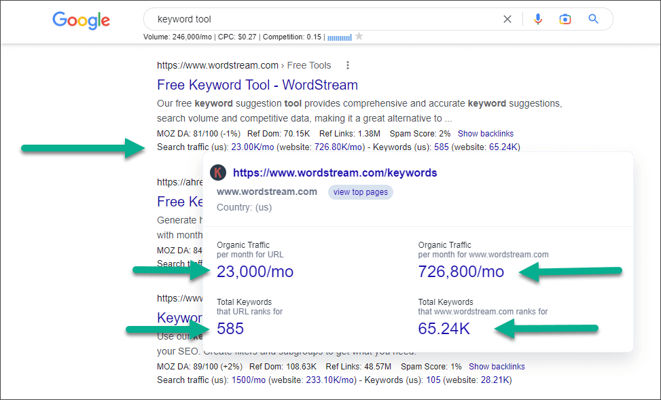
Task: Show backlinks for the WordStream result
Action: coord(485,133)
